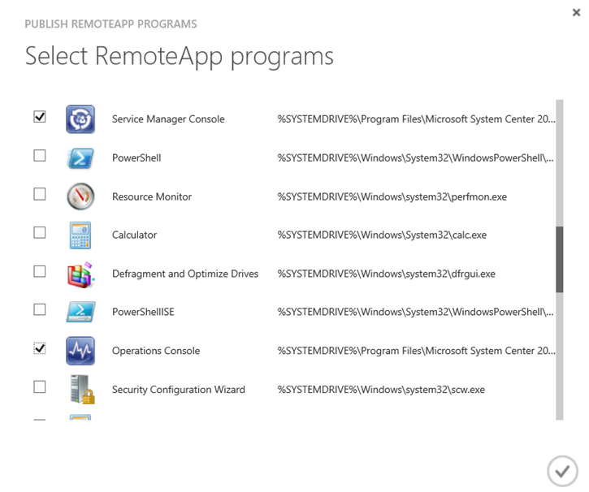Click the perfmon.exe path text
This screenshot has width=589, height=492.
pos(392,196)
